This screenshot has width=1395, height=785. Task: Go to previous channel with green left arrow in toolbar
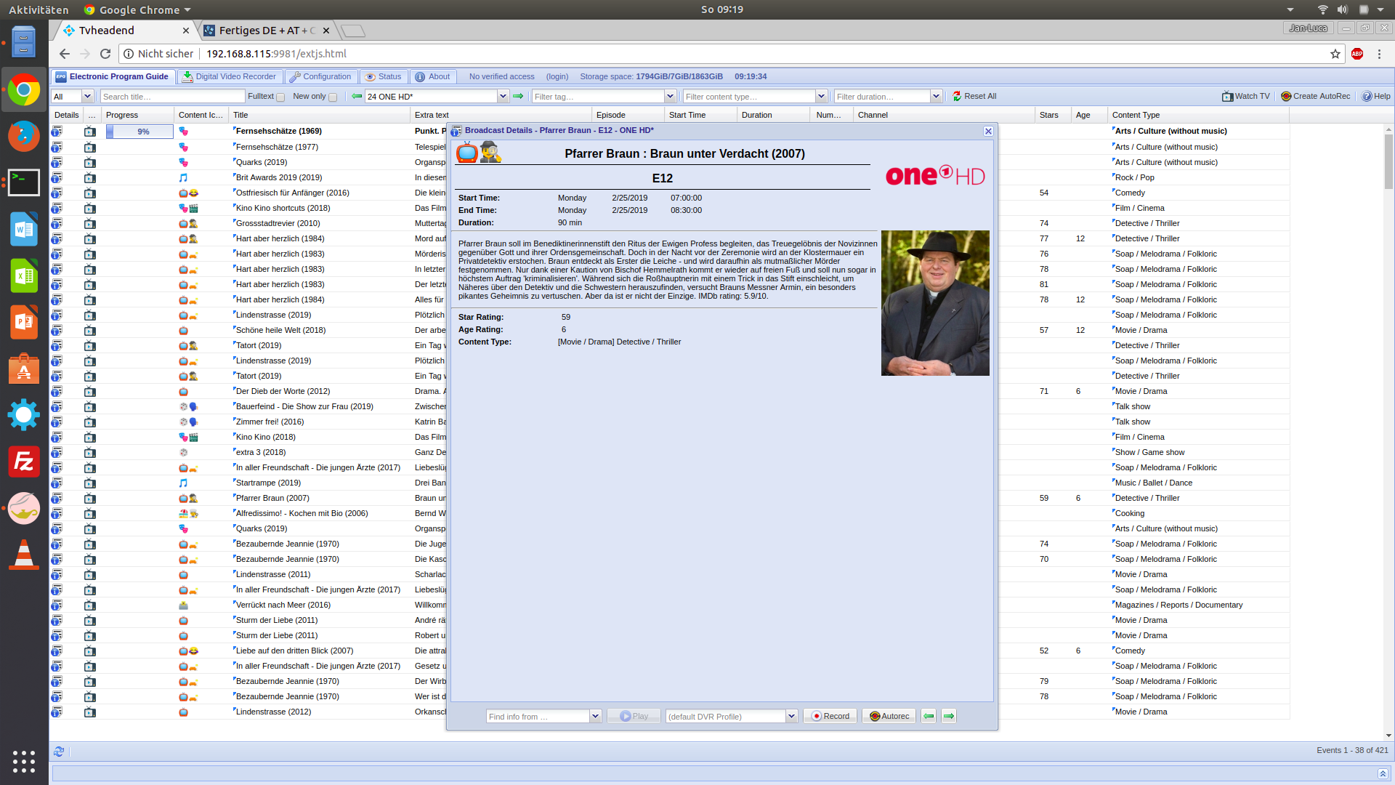[357, 96]
